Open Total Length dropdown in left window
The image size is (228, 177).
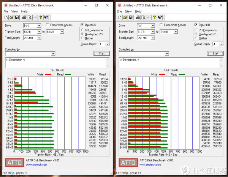point(39,38)
